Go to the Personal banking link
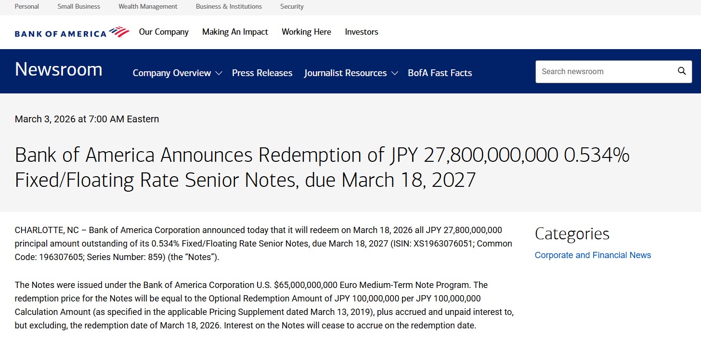Image resolution: width=701 pixels, height=339 pixels. tap(27, 6)
